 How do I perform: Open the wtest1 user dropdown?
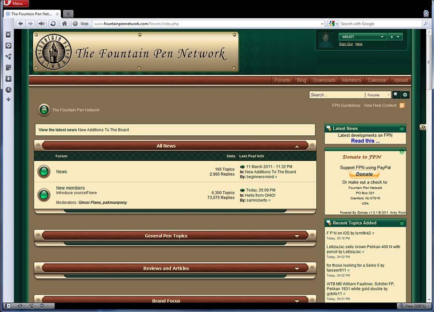tap(382, 37)
